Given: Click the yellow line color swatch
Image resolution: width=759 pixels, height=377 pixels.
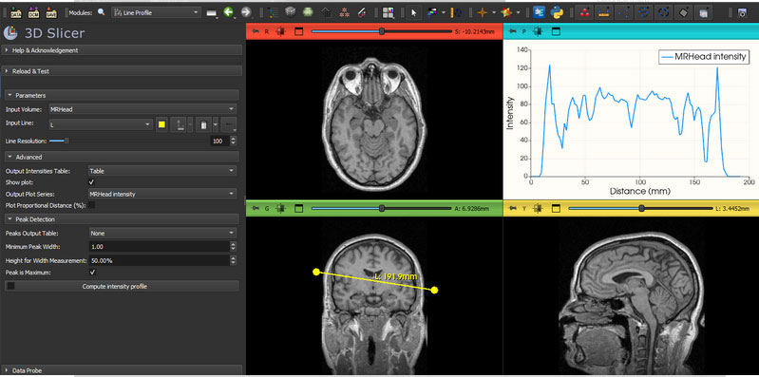Looking at the screenshot, I should (x=161, y=124).
